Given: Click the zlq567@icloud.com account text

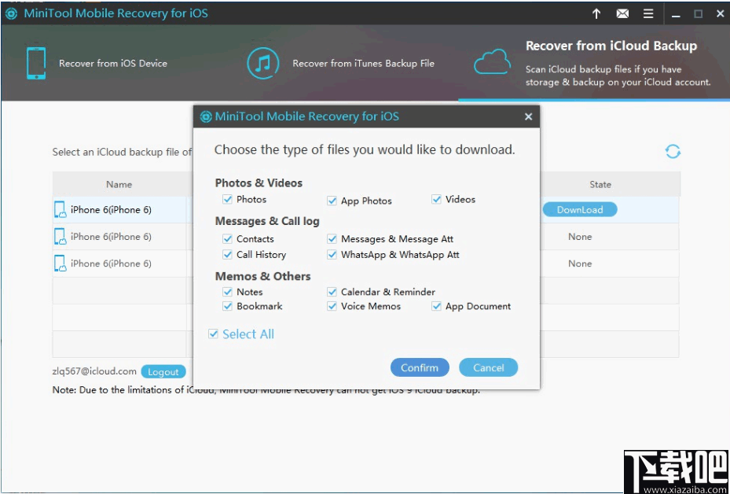Looking at the screenshot, I should coord(94,371).
